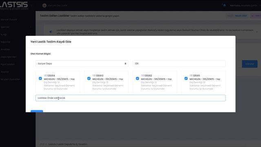Click 'MICHELEN - 195/65R15 - Yaz' under 135911

[x=205, y=79]
